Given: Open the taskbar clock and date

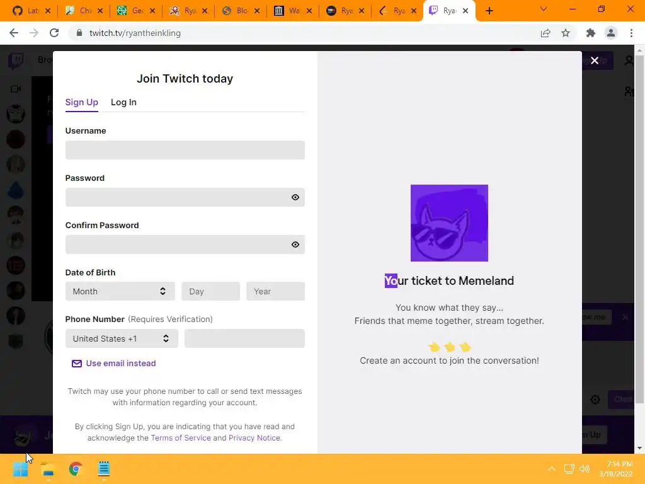Looking at the screenshot, I should click(616, 469).
